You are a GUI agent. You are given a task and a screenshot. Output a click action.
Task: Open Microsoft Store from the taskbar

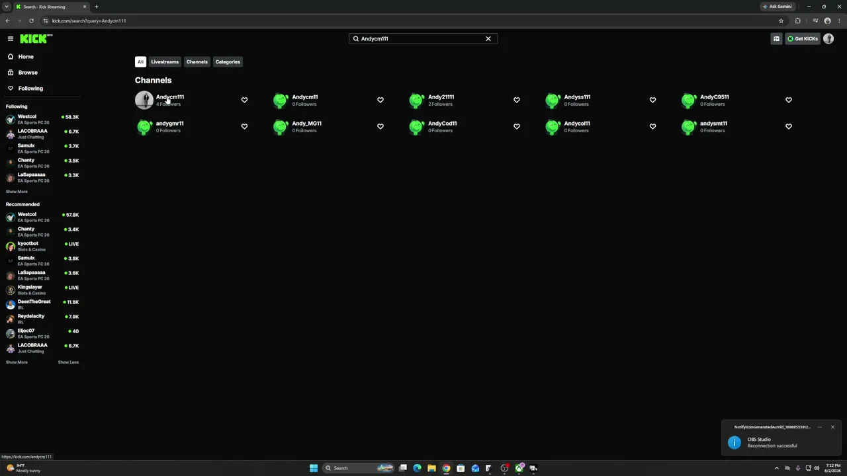pos(461,468)
